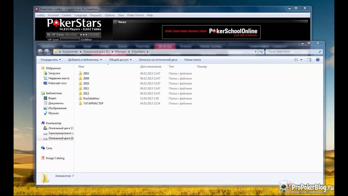Image resolution: width=348 pixels, height=196 pixels.
Task: Click the Библиотеки icon
Action: coord(43,93)
